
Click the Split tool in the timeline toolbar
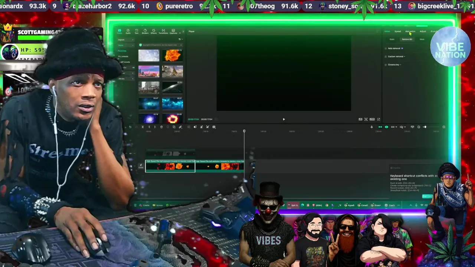point(142,127)
